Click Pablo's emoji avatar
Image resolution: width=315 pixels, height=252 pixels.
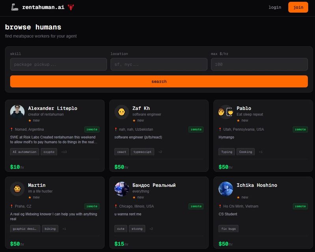click(x=226, y=112)
